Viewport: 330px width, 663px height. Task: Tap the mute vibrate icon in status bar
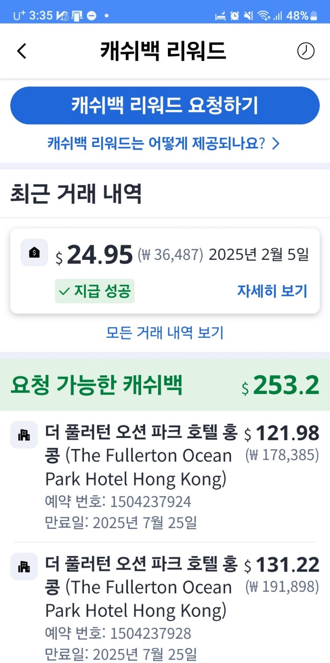[249, 16]
